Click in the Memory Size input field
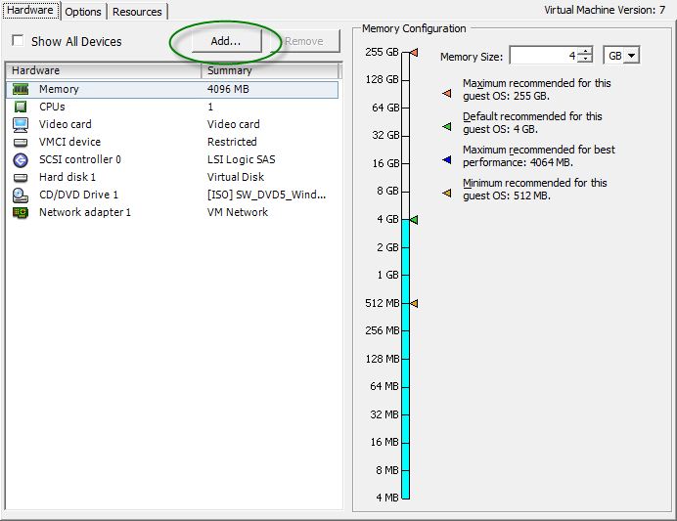This screenshot has height=521, width=677. pyautogui.click(x=543, y=56)
